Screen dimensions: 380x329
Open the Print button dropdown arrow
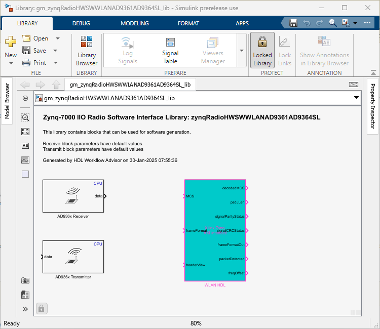56,63
